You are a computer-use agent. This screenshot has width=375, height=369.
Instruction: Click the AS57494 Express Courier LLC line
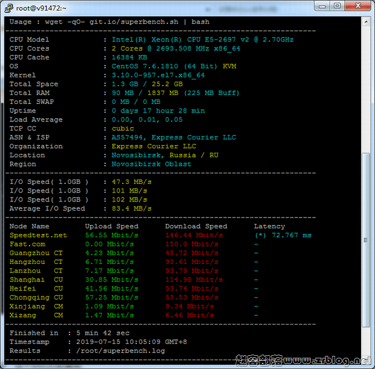[x=174, y=138]
